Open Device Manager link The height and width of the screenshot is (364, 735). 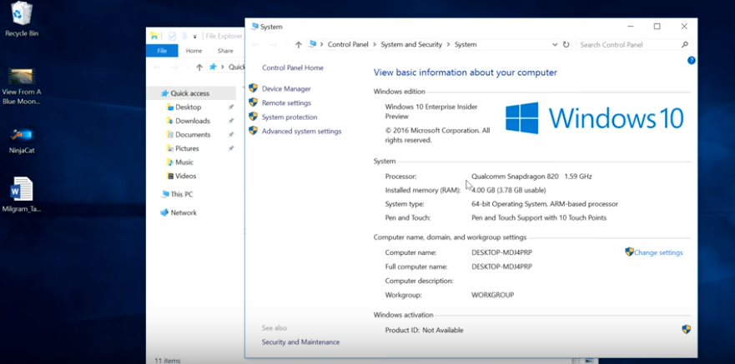[286, 88]
